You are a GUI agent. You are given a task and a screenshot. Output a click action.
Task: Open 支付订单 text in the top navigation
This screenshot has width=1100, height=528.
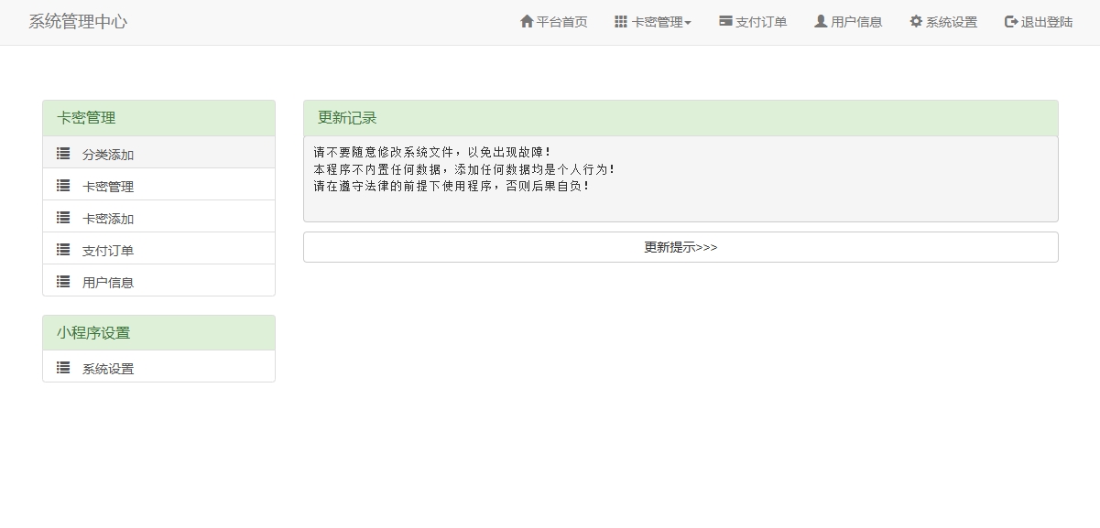point(761,22)
